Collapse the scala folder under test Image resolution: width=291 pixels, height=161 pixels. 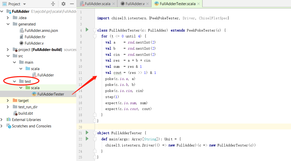[21, 88]
